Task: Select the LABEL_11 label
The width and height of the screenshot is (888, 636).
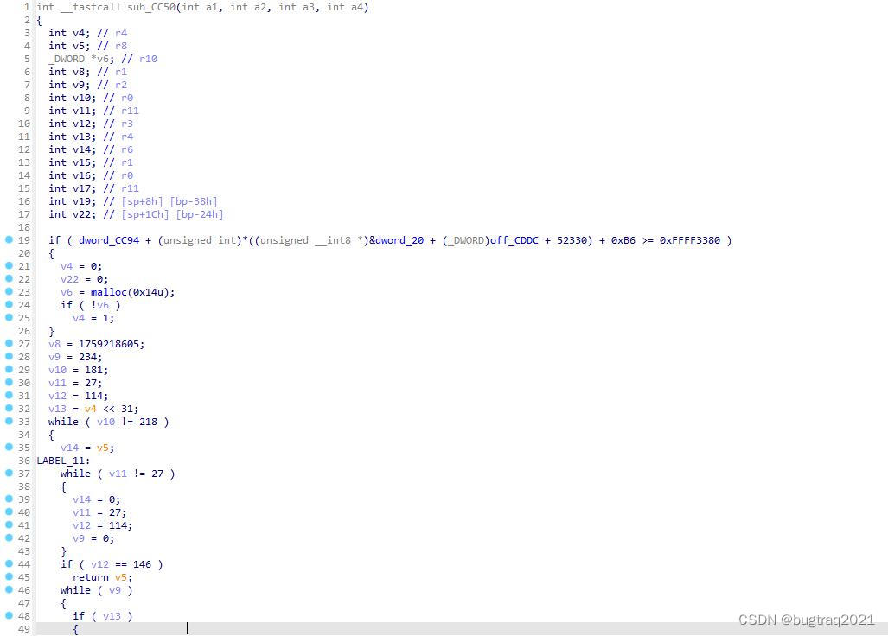Action: click(x=61, y=461)
